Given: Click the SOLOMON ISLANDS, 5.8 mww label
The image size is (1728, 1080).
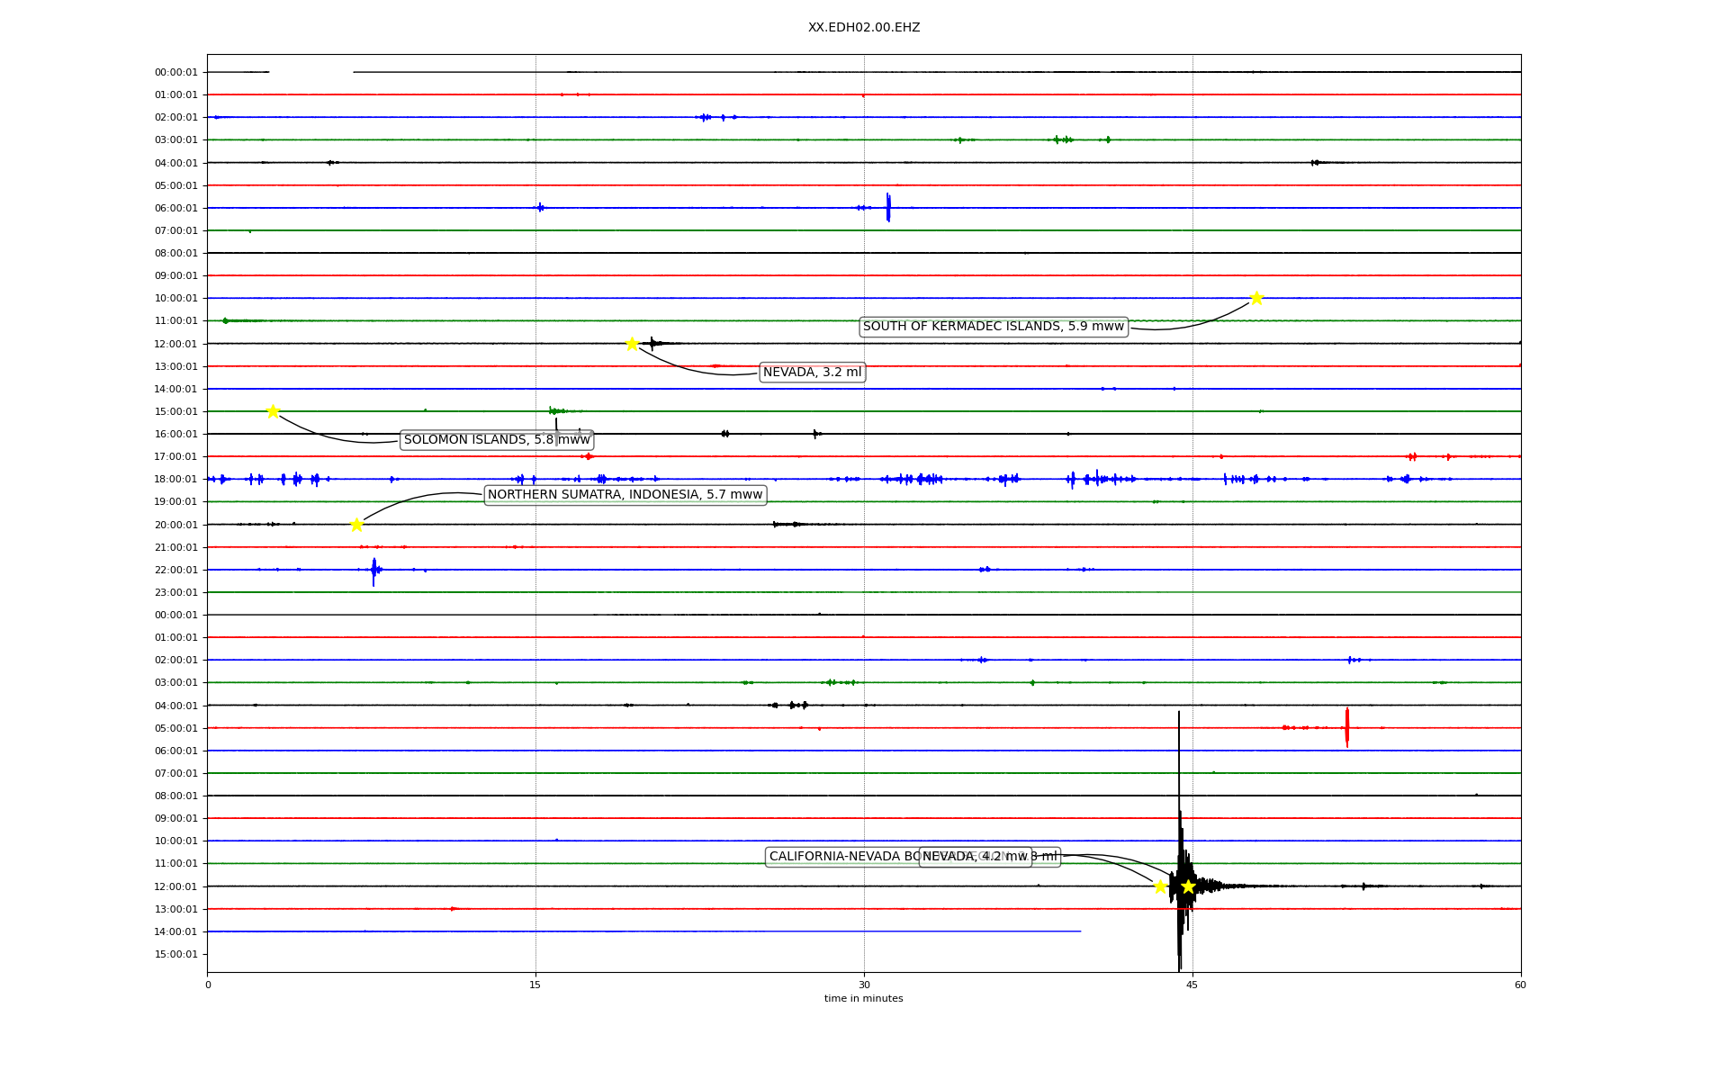Looking at the screenshot, I should (496, 440).
